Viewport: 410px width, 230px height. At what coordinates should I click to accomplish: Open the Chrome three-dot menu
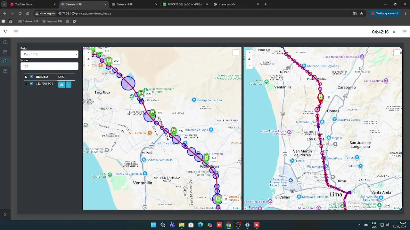coord(406,13)
